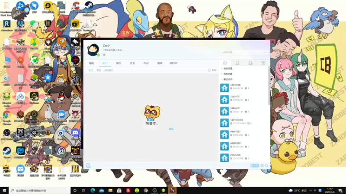Open Ubisoft Connect desktop shortcut
Viewport: 346px width, 194px height.
61,153
